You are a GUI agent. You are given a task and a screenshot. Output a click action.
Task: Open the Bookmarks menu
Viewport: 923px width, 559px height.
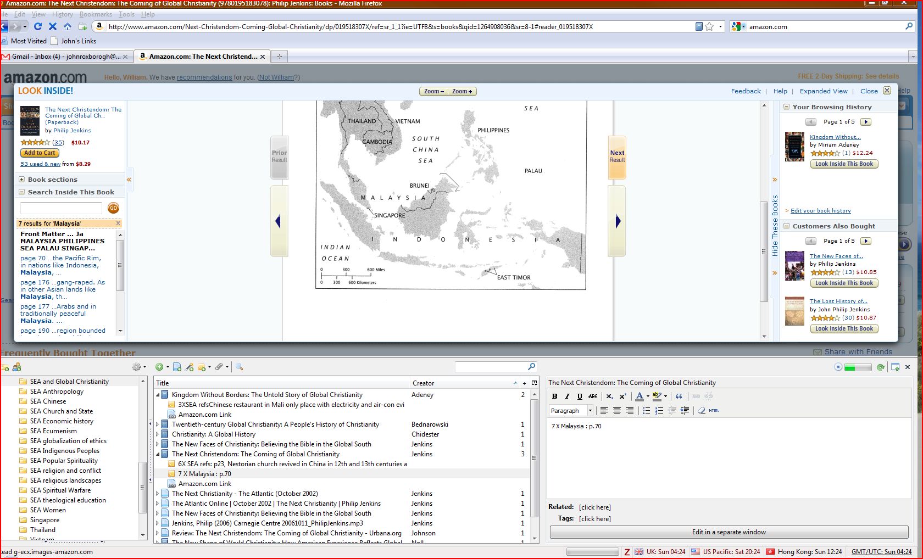(x=96, y=14)
